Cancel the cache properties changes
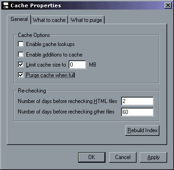 123,157
